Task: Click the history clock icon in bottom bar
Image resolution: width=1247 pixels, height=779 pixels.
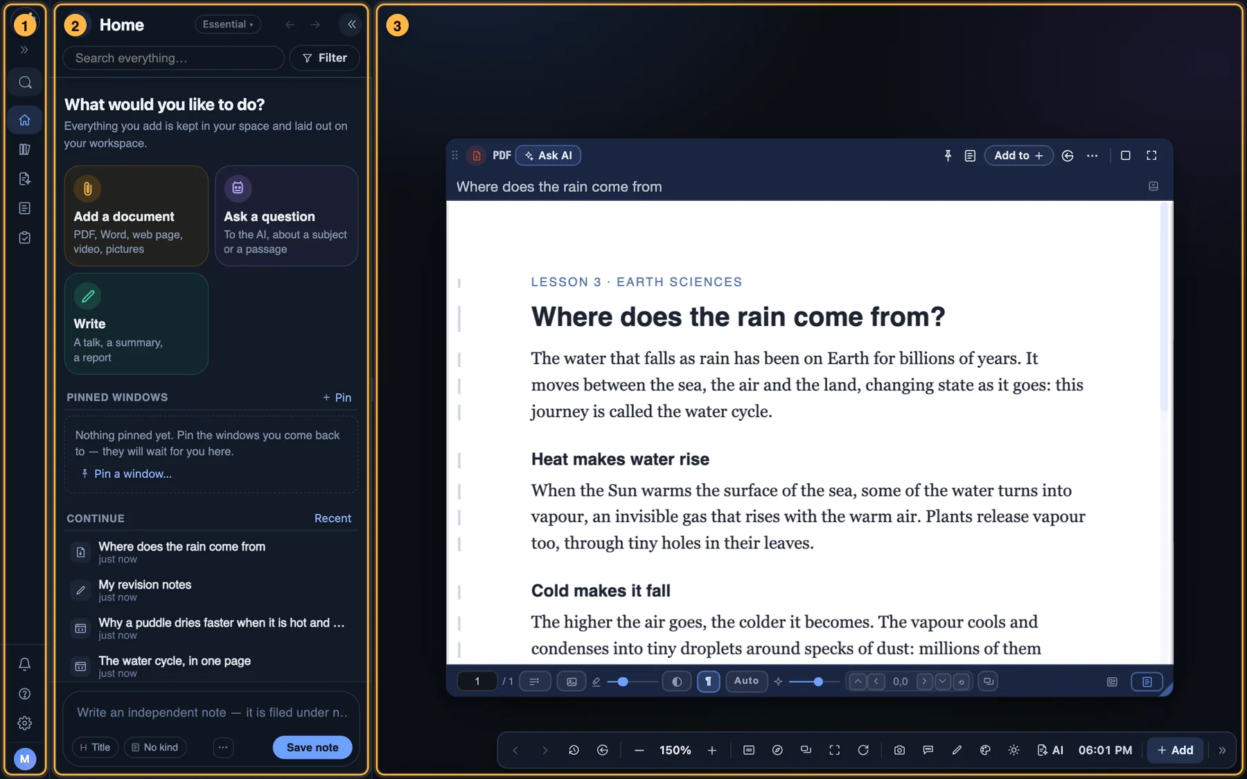Action: coord(574,750)
